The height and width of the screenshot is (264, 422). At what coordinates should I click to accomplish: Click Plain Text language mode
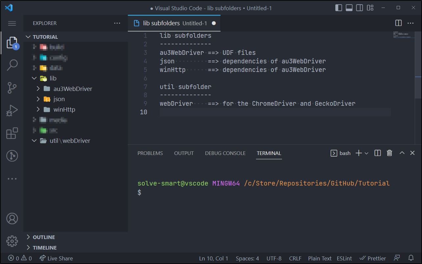click(319, 258)
